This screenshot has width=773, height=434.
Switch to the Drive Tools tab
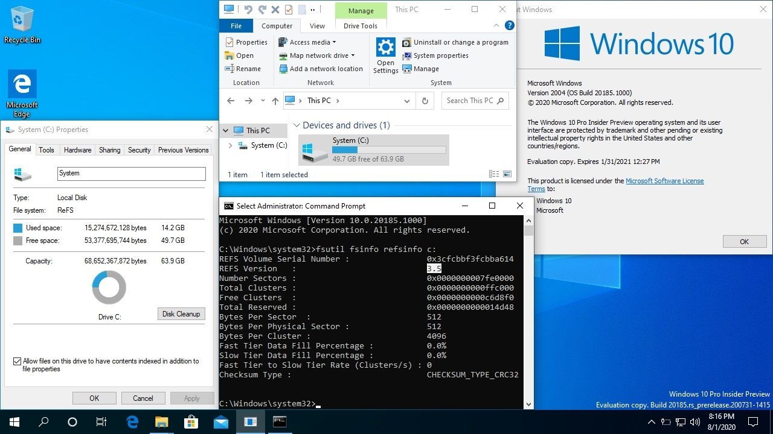coord(361,26)
